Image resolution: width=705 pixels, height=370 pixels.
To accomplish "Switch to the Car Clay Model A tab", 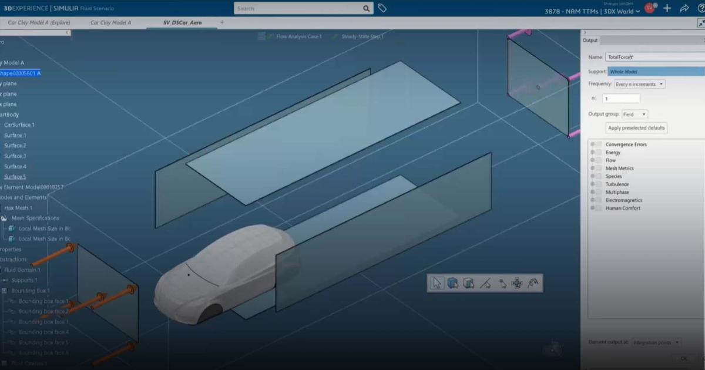I will point(110,22).
